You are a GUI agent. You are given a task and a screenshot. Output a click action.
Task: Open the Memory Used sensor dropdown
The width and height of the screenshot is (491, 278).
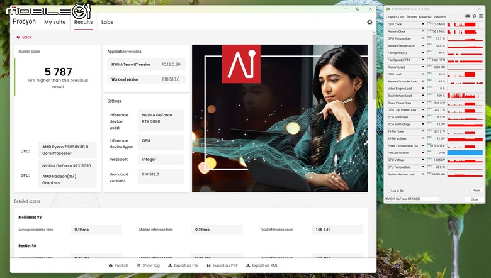pyautogui.click(x=423, y=67)
